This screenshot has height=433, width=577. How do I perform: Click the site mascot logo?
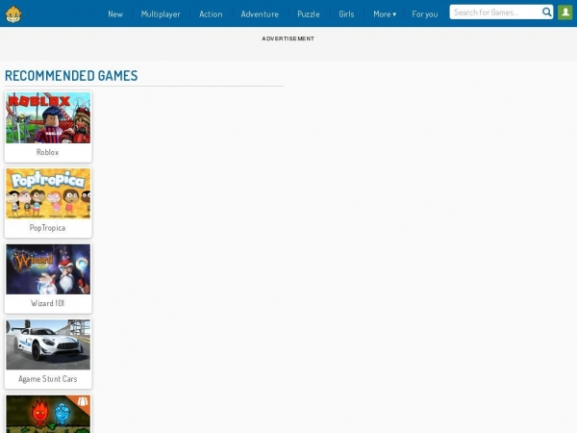click(x=13, y=14)
